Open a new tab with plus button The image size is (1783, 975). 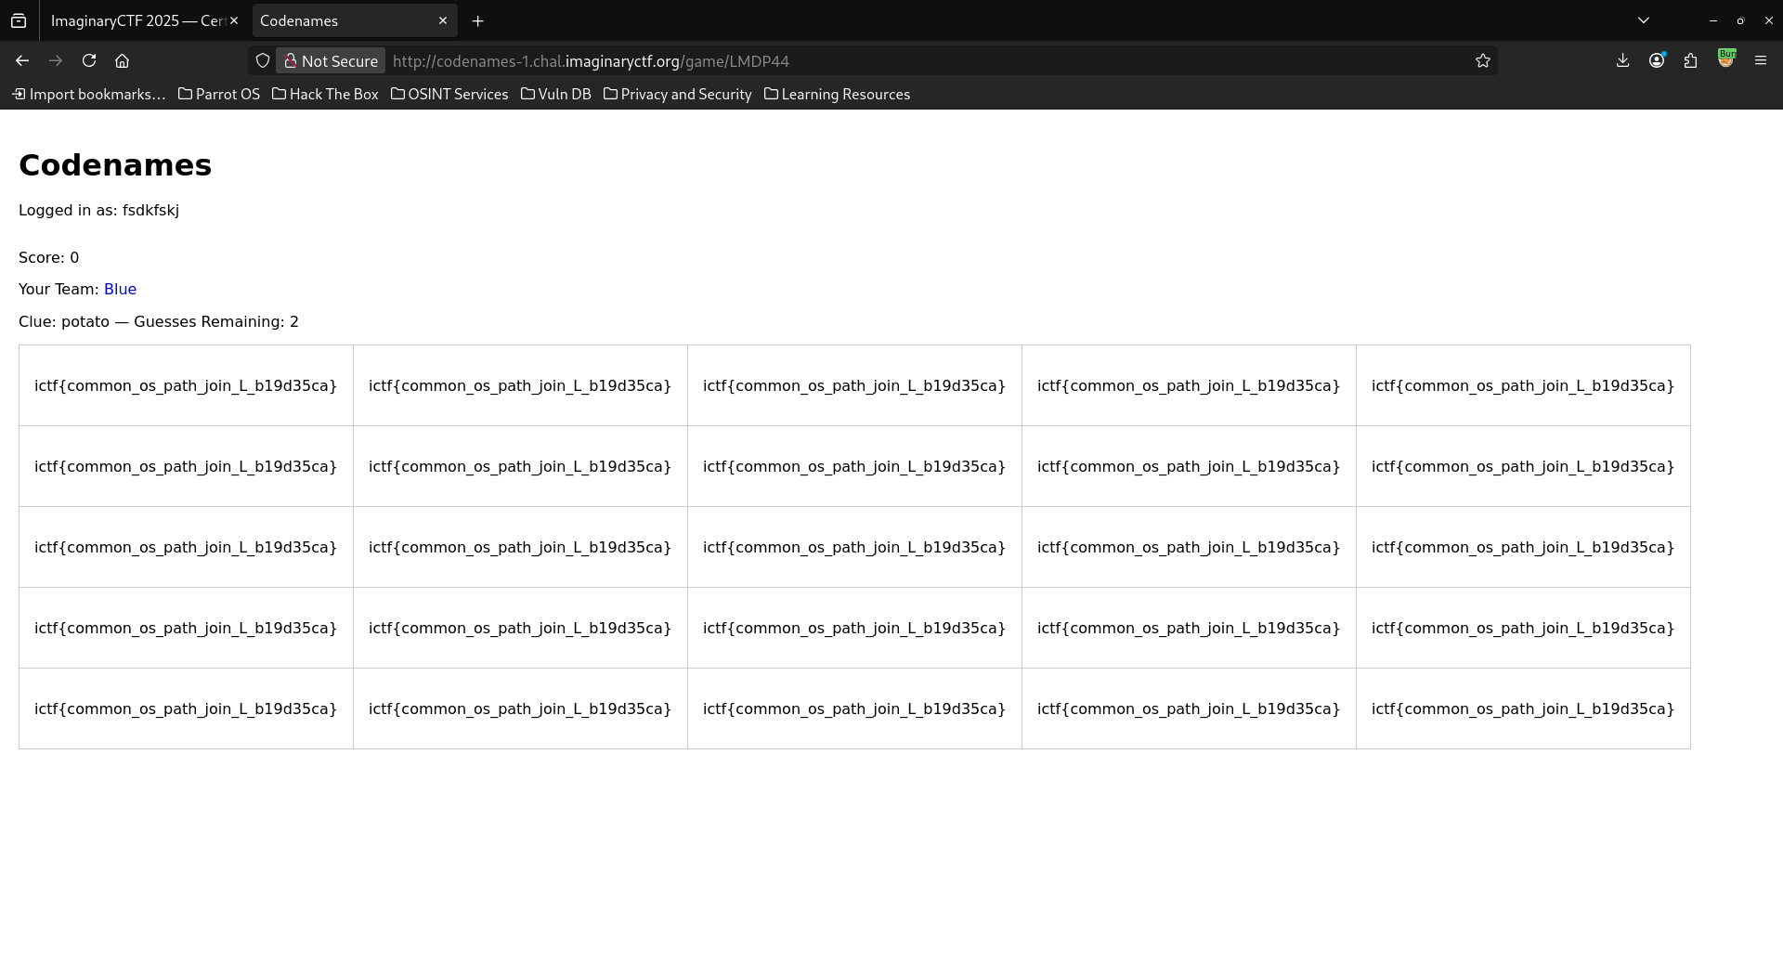477,20
